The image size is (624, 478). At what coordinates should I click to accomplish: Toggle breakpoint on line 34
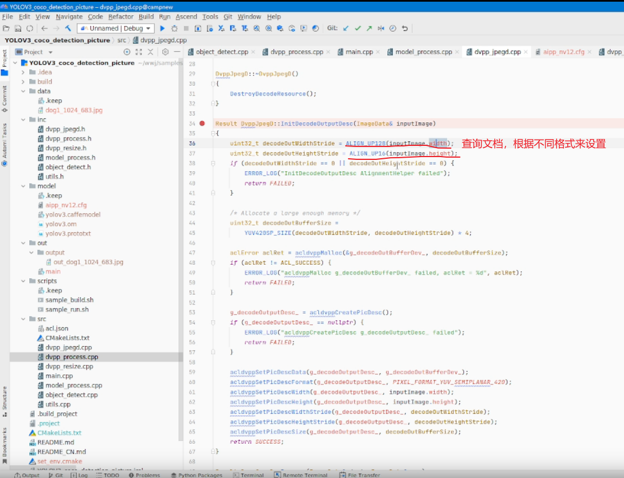point(202,123)
